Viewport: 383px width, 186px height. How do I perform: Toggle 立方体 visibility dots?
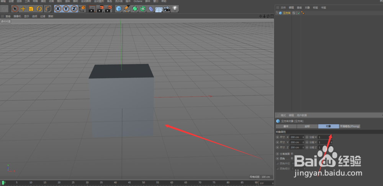(x=296, y=13)
